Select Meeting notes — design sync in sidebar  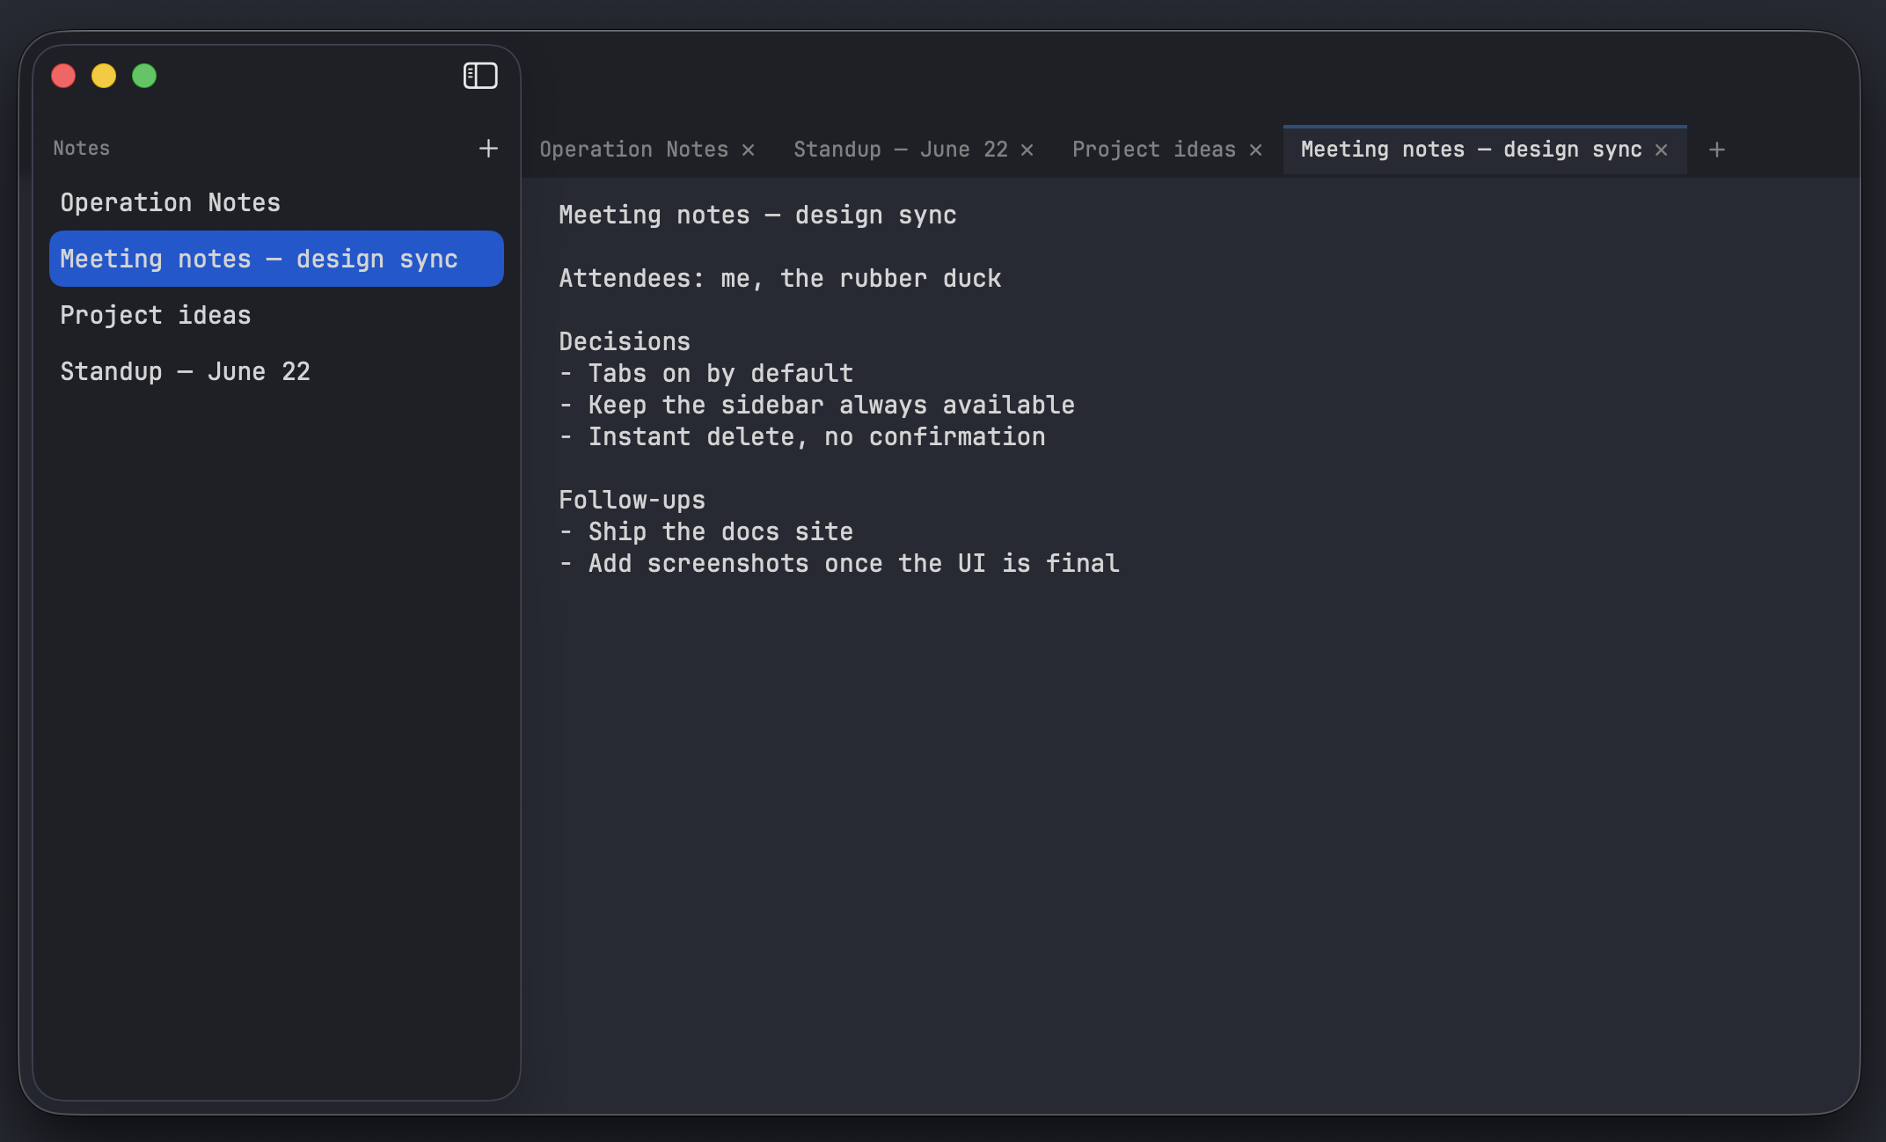[x=276, y=259]
